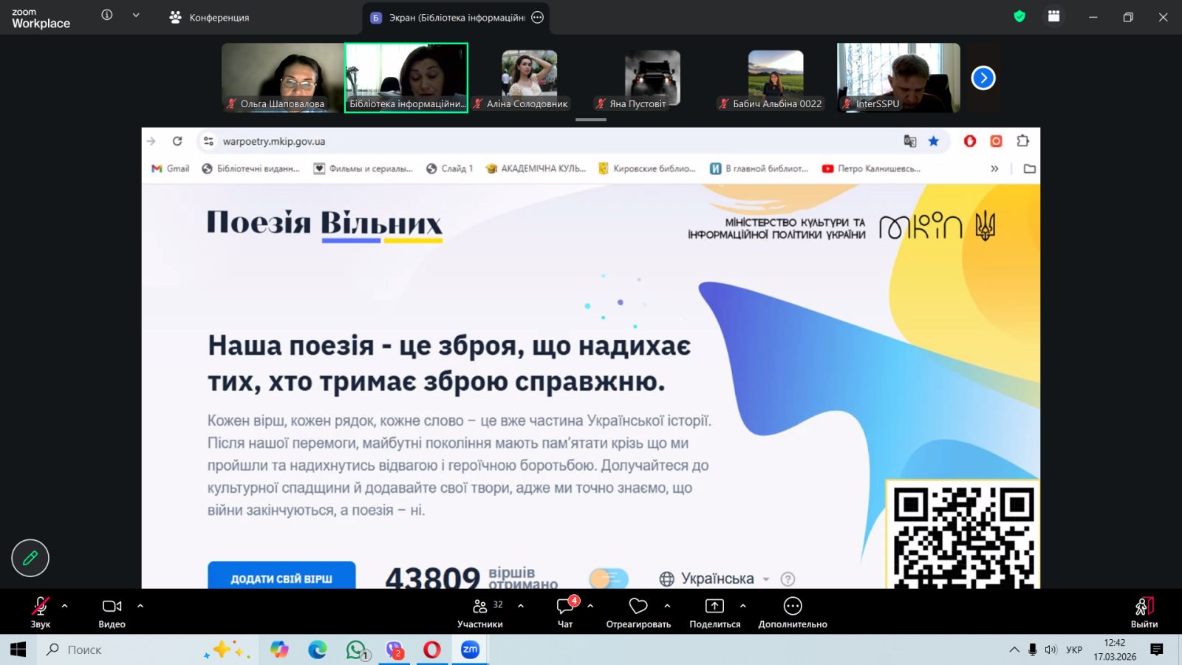Open the More options menu
Image resolution: width=1182 pixels, height=665 pixels.
792,607
